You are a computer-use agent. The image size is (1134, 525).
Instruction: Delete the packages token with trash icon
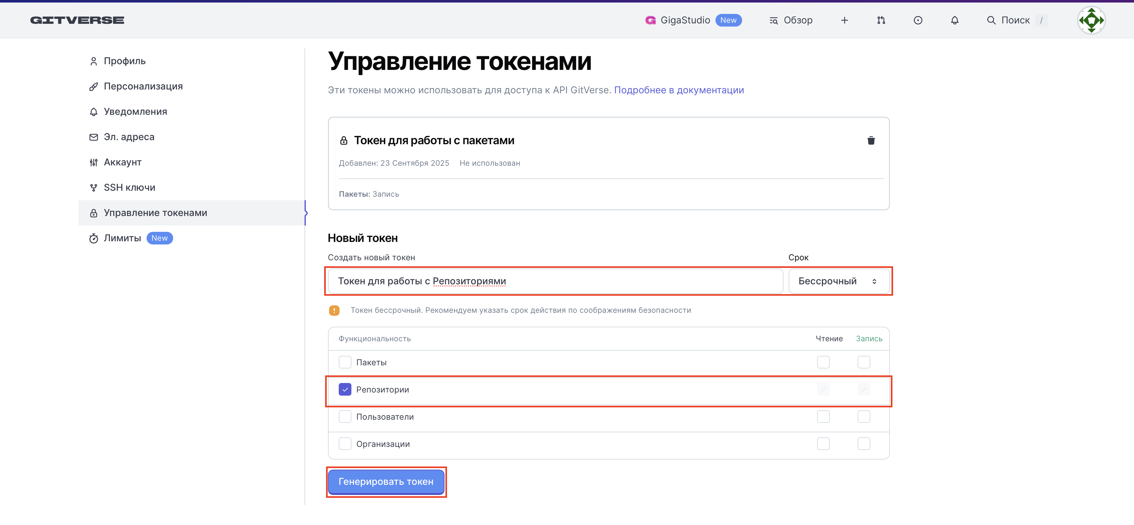click(x=871, y=140)
